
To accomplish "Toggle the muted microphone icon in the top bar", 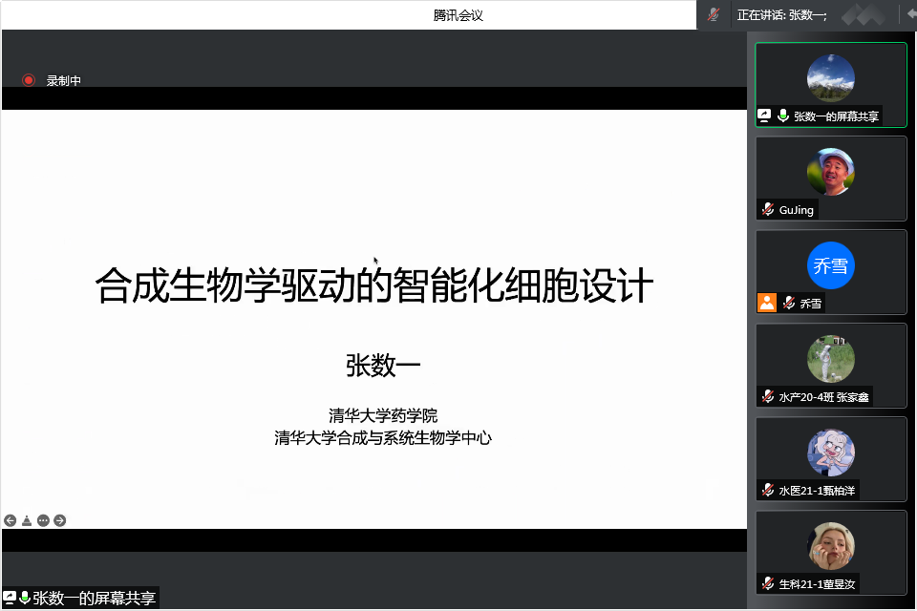I will [x=713, y=14].
